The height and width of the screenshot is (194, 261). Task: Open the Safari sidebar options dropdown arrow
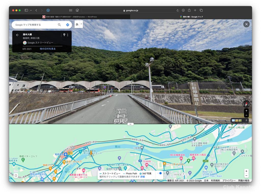tap(31, 10)
